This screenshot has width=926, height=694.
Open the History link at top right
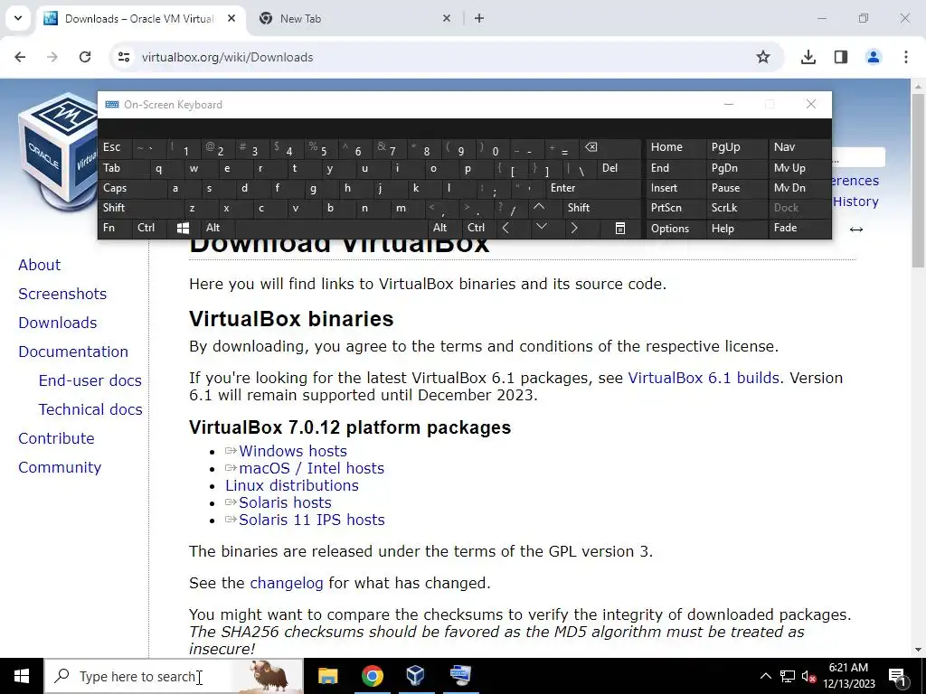pos(855,202)
